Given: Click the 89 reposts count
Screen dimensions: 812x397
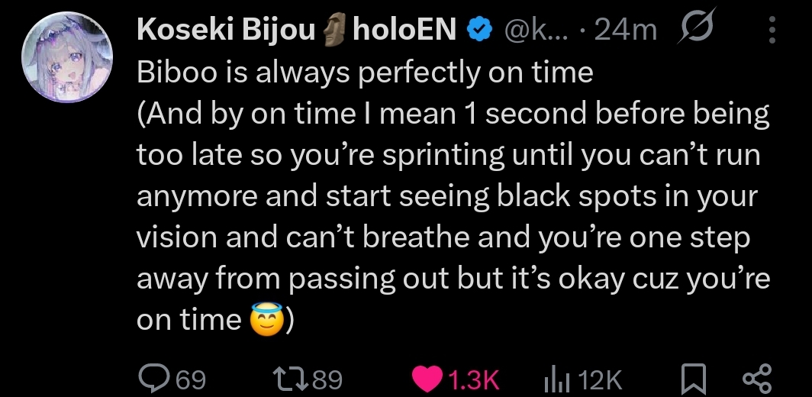Looking at the screenshot, I should click(x=327, y=379).
